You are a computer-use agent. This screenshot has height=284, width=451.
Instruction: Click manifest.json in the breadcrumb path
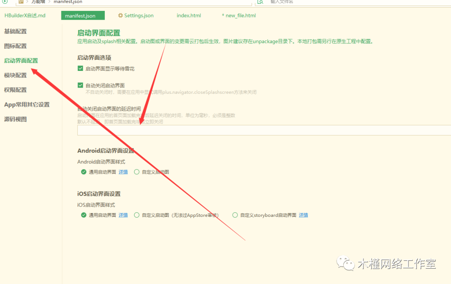pyautogui.click(x=68, y=2)
